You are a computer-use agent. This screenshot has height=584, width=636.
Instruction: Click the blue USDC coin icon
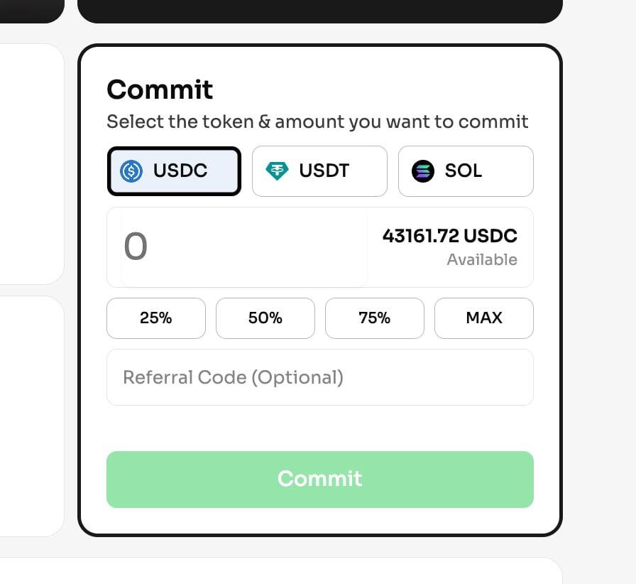click(131, 171)
